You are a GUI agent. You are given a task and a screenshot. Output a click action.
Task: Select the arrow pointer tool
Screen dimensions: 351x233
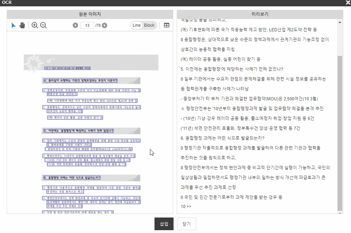coord(14,25)
